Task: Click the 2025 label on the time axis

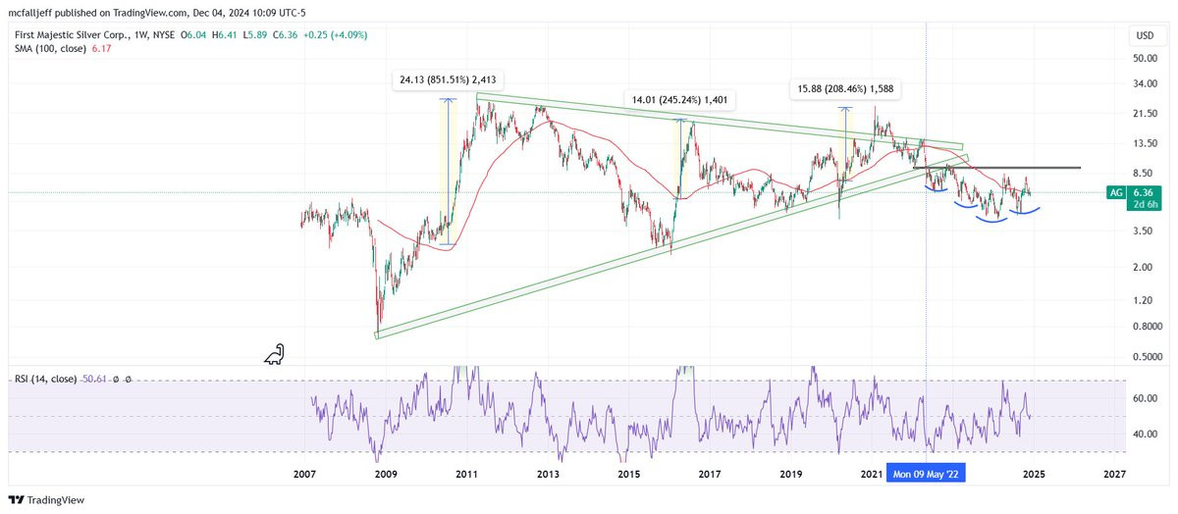Action: (1033, 474)
